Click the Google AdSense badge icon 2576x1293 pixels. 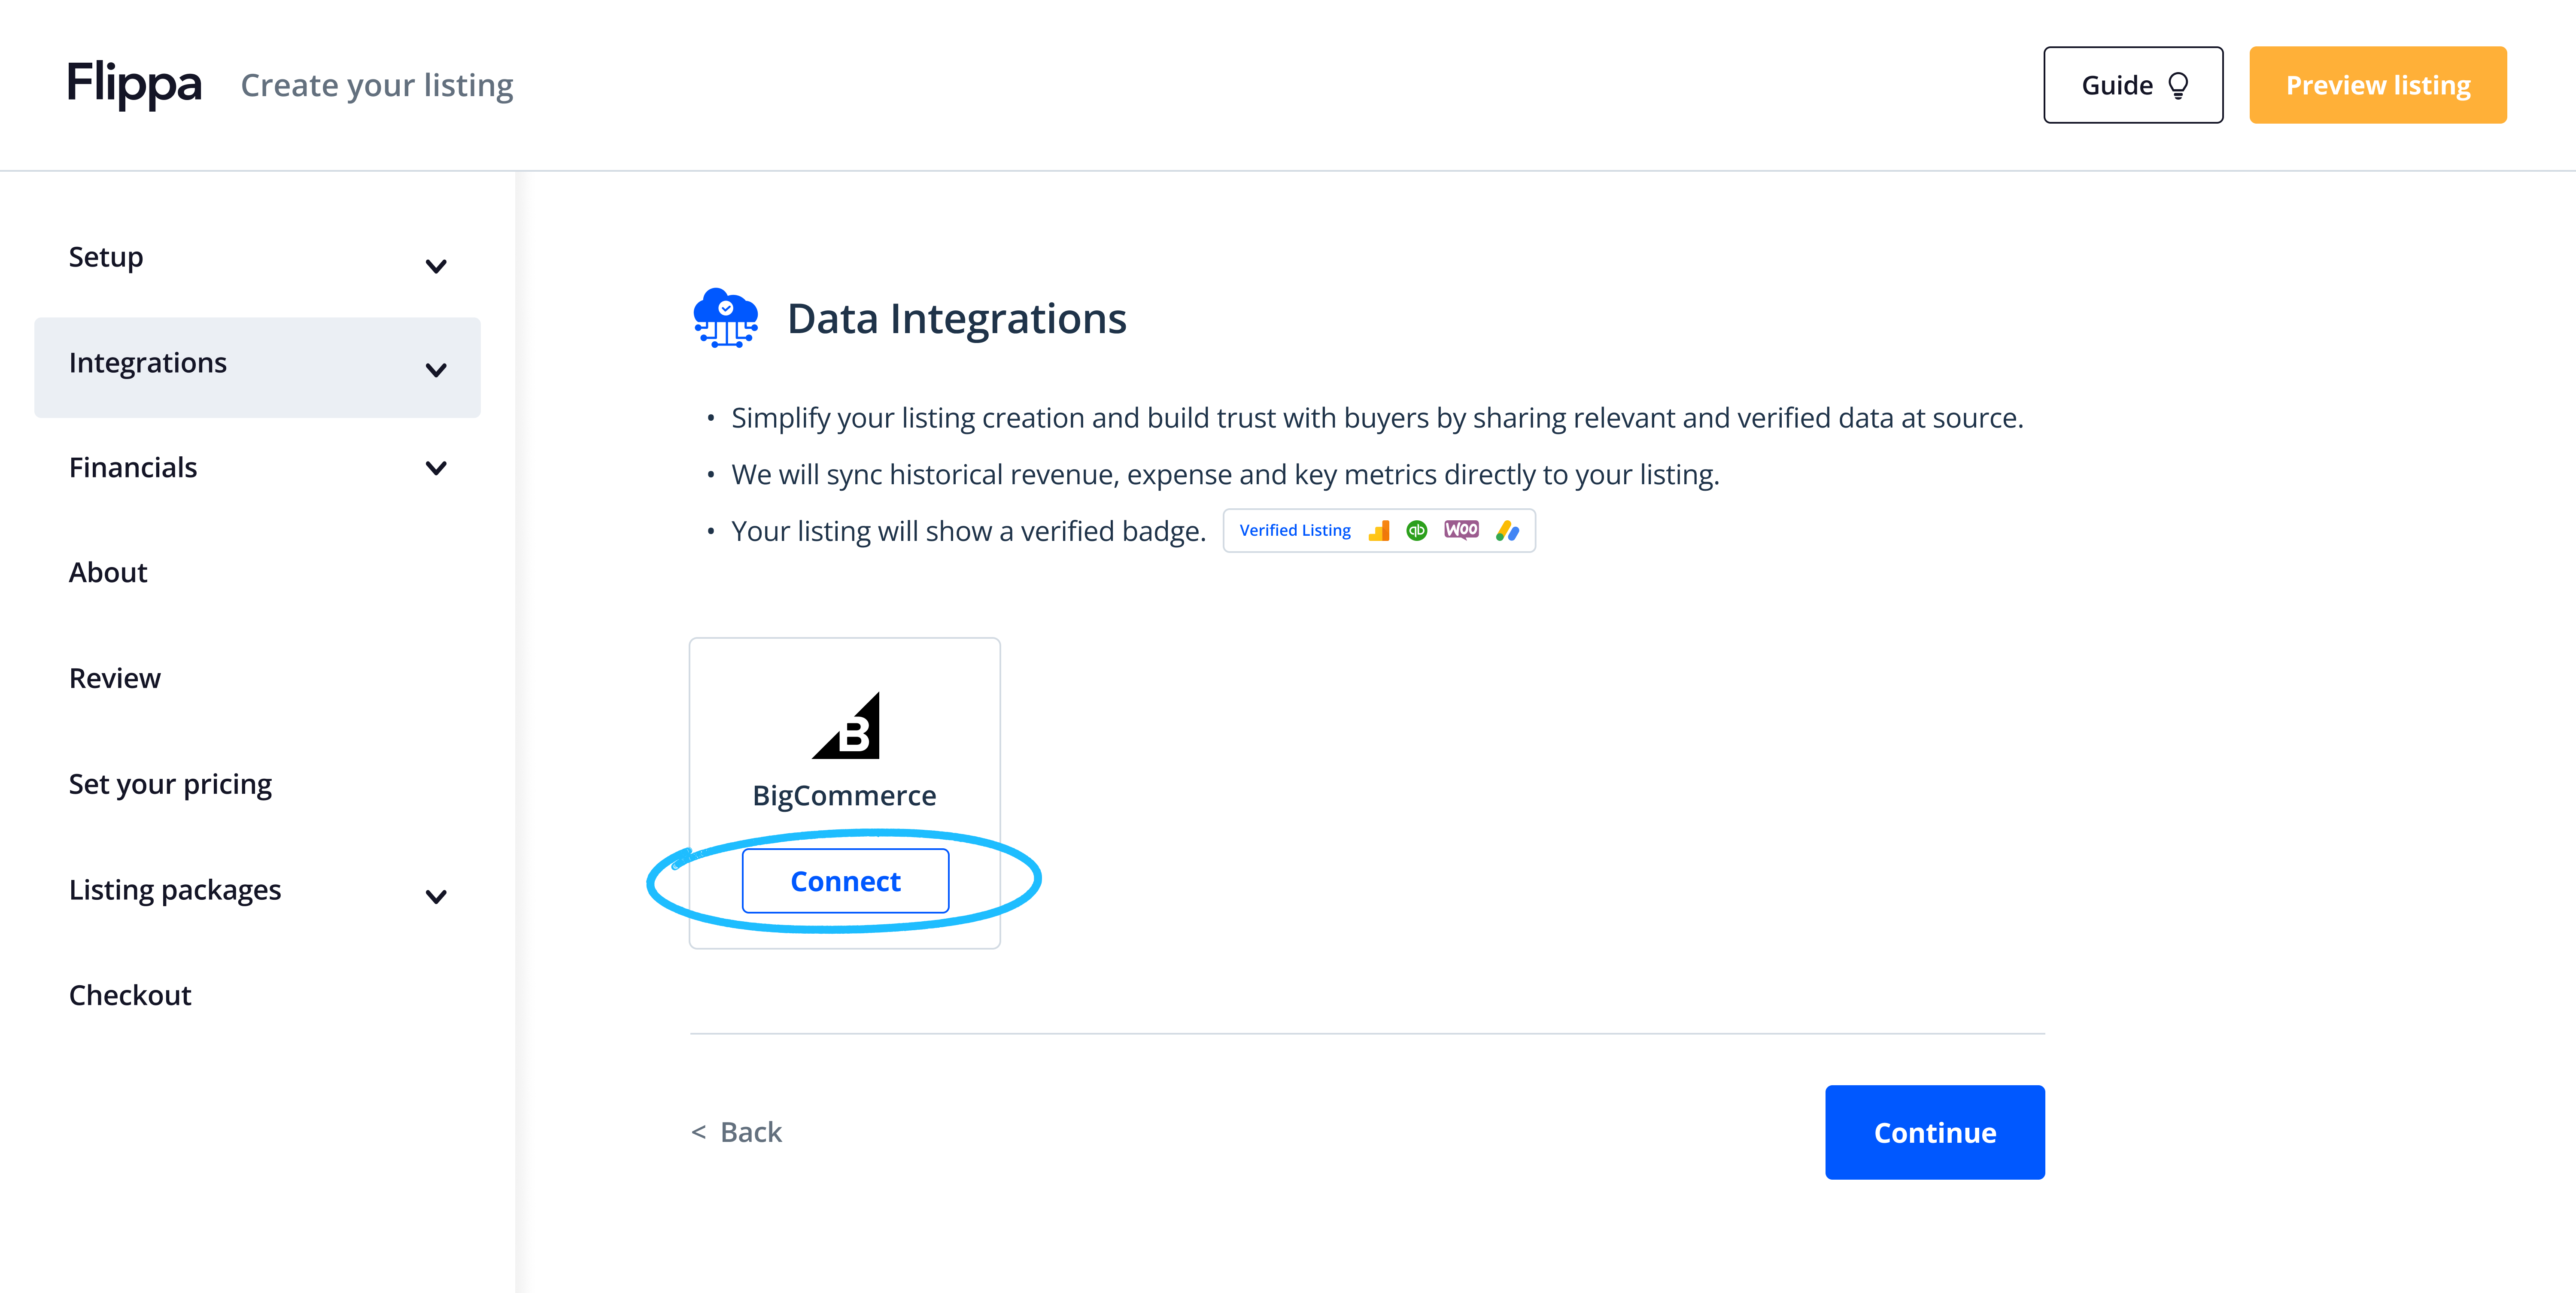pyautogui.click(x=1507, y=531)
